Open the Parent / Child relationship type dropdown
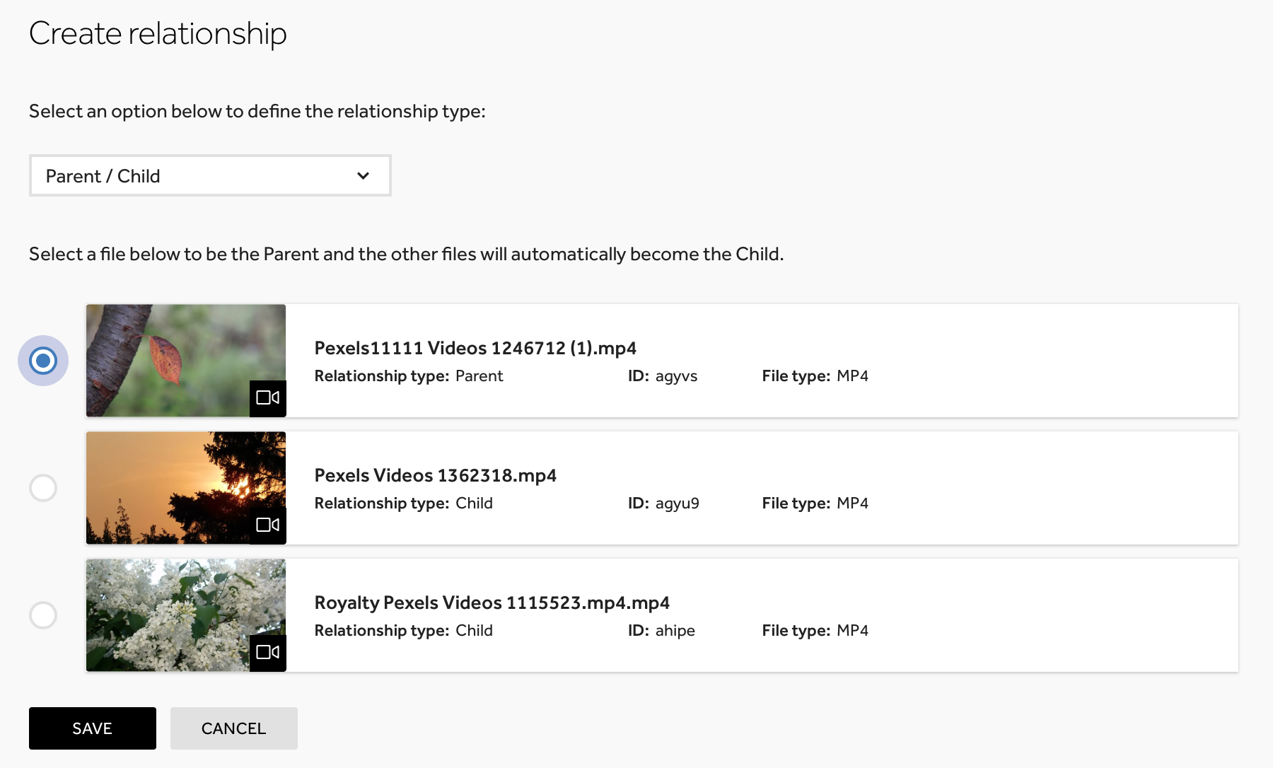 (209, 176)
